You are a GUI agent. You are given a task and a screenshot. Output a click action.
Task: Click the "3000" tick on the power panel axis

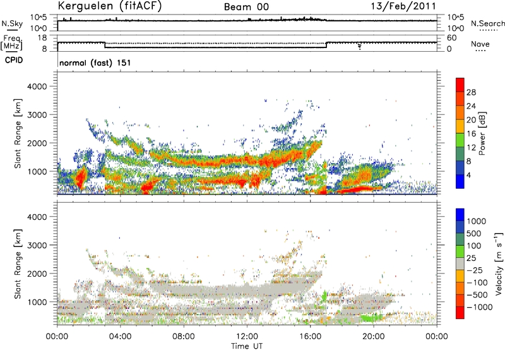[x=37, y=115]
